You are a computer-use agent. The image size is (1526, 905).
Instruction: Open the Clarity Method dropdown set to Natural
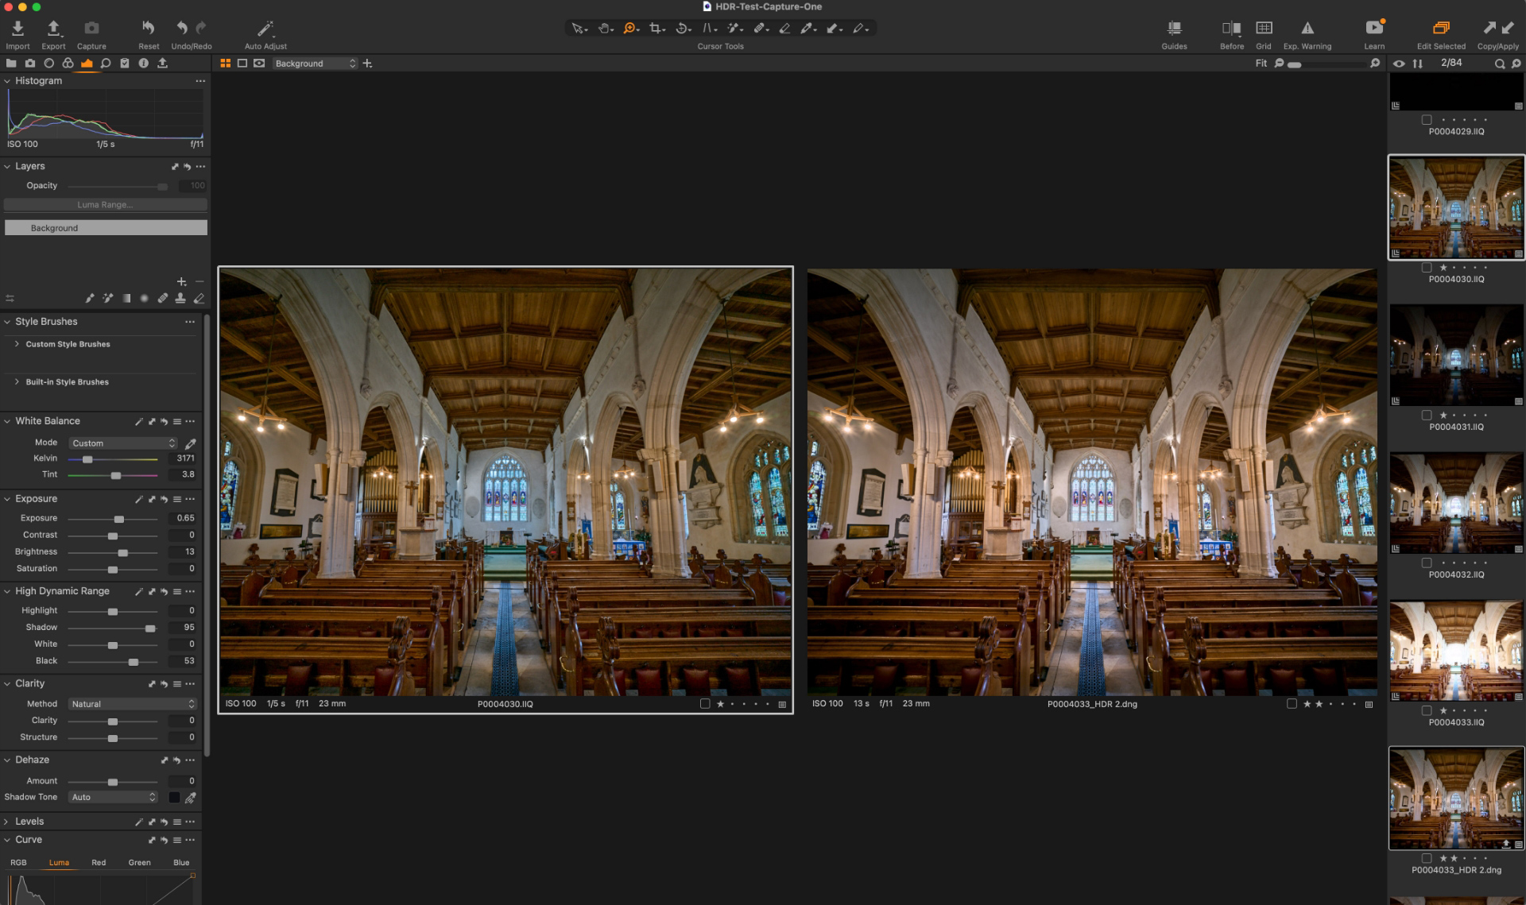(x=132, y=704)
